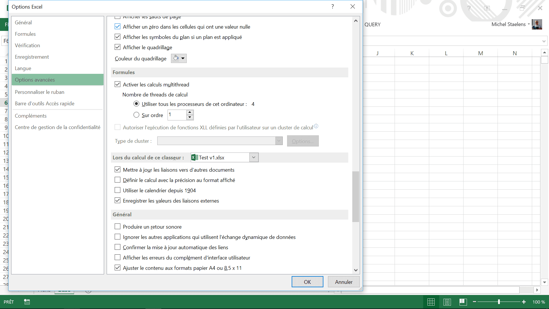Open Personnaliser le ruban category
Screen dimensions: 549x309
tap(39, 92)
